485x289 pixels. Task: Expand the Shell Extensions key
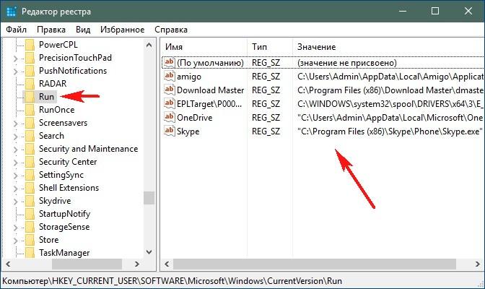coord(15,189)
